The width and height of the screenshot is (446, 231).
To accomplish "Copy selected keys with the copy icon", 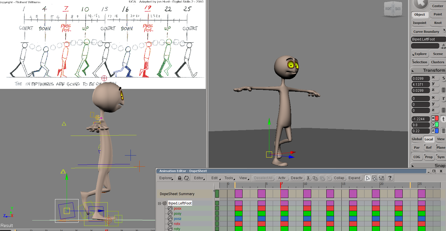I will point(315,178).
